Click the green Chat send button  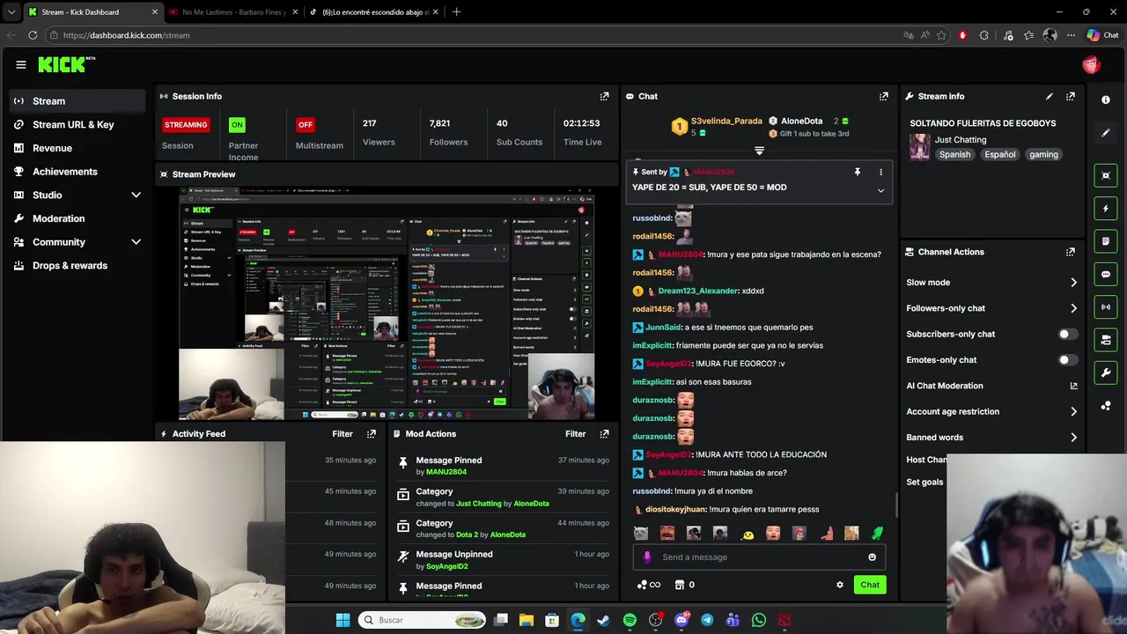point(870,585)
